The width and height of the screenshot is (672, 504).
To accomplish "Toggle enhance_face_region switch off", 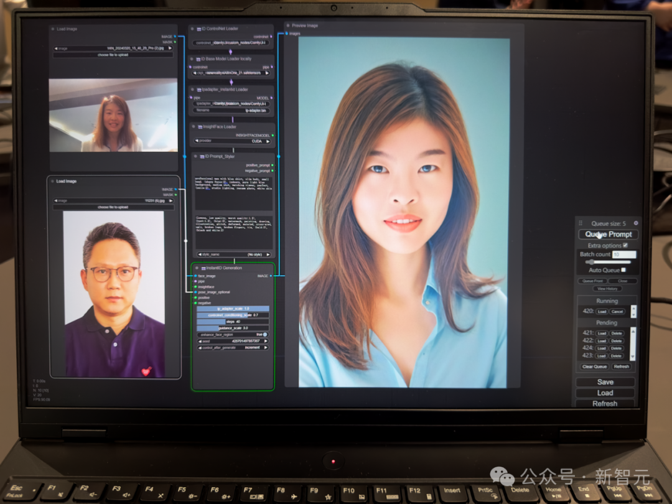I will pos(264,335).
